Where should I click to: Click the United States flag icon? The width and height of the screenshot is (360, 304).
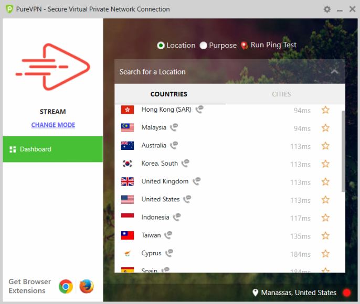tap(128, 200)
